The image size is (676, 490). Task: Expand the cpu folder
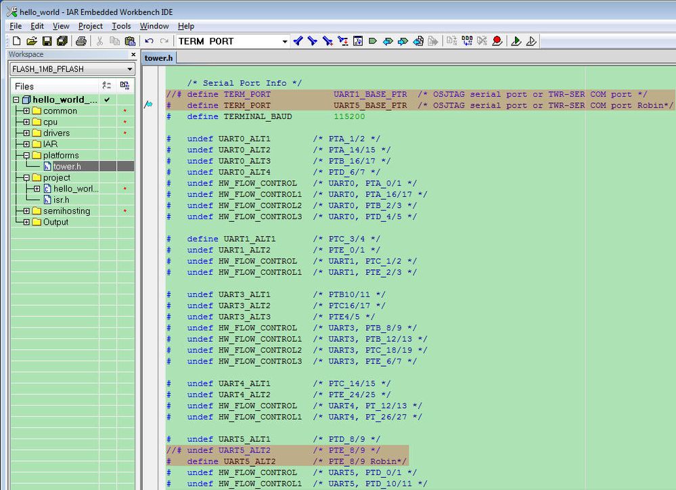coord(26,122)
